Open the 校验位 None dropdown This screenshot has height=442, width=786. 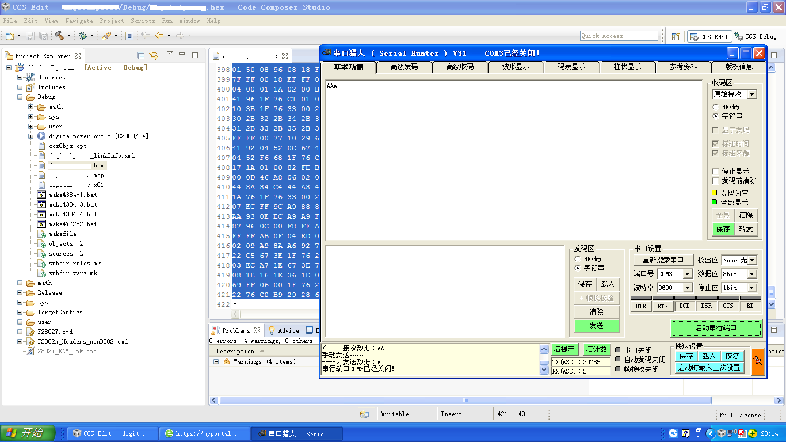(752, 260)
